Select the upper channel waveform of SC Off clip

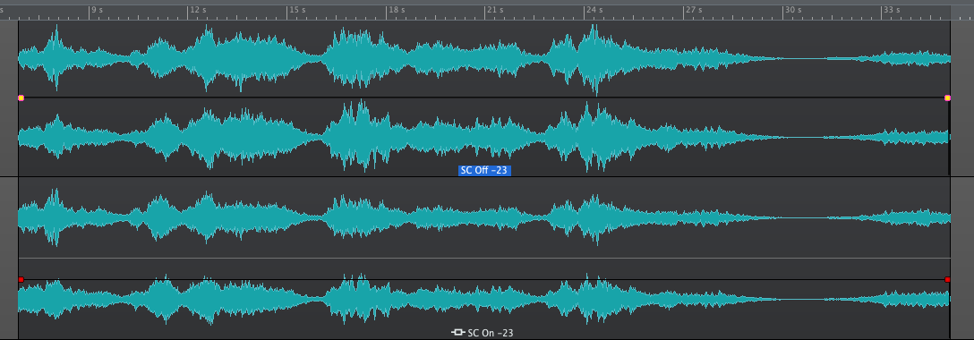tap(484, 59)
